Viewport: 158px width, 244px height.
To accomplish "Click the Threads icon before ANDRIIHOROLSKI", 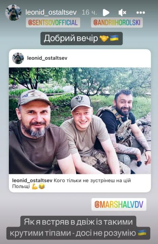I will 95,23.
